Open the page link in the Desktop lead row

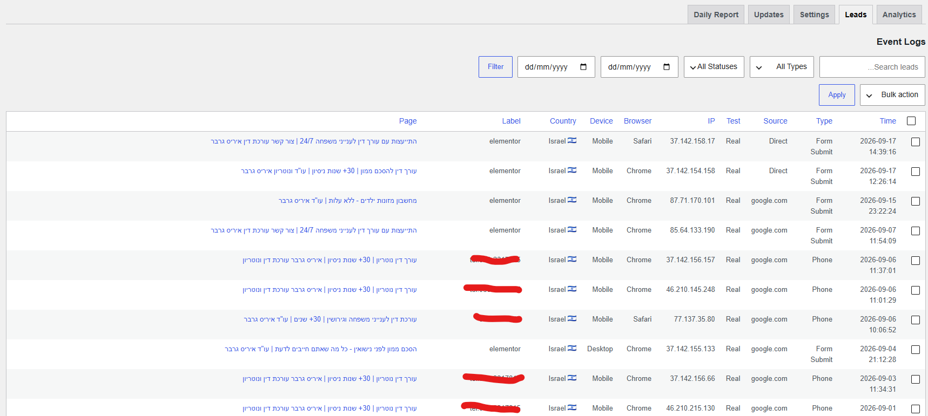click(x=321, y=349)
